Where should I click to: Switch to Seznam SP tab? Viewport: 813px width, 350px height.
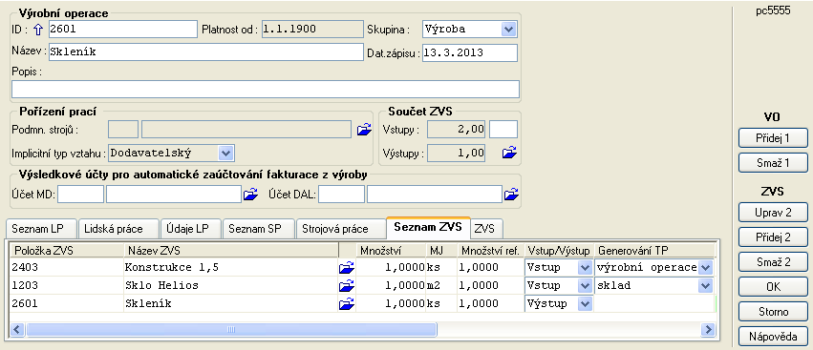click(259, 228)
